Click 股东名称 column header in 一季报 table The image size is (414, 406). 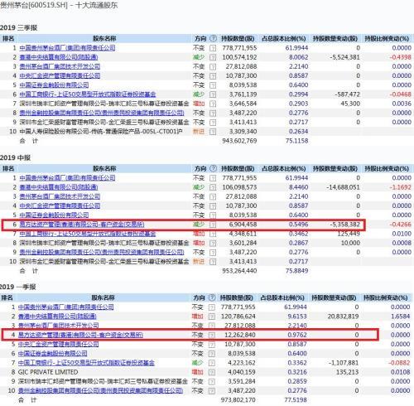103,297
